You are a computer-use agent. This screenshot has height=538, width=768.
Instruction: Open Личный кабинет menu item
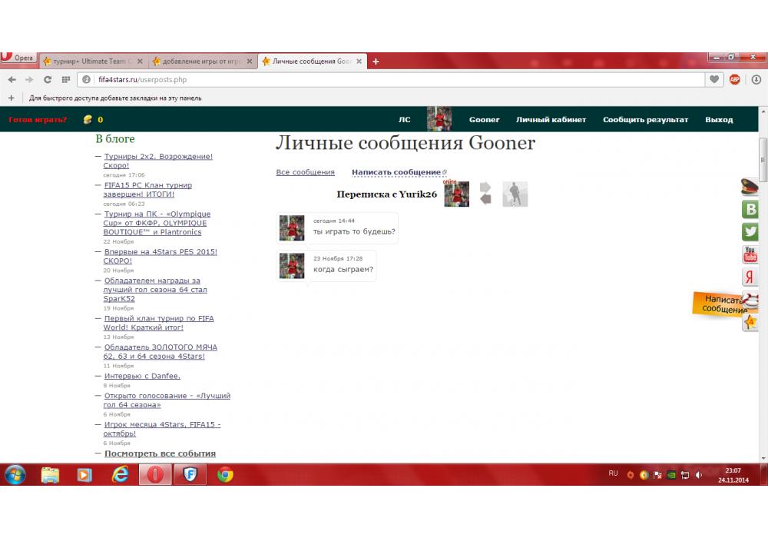551,120
